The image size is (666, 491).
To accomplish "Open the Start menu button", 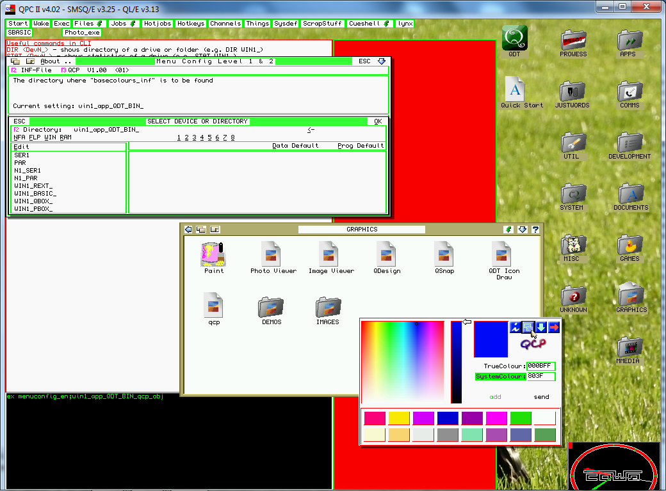I will pos(18,24).
